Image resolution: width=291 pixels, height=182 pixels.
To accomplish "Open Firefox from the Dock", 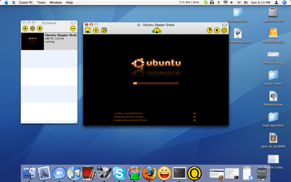I will point(149,172).
